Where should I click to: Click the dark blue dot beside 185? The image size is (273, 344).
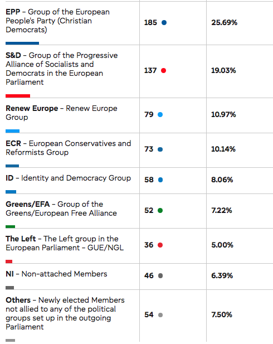pyautogui.click(x=164, y=22)
